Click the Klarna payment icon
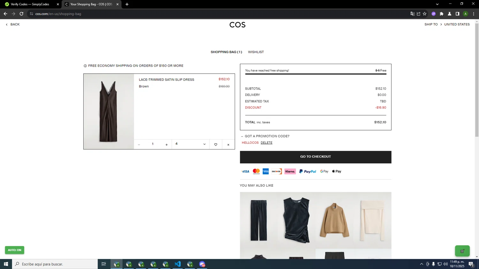Viewport: 479px width, 269px height. (x=290, y=171)
